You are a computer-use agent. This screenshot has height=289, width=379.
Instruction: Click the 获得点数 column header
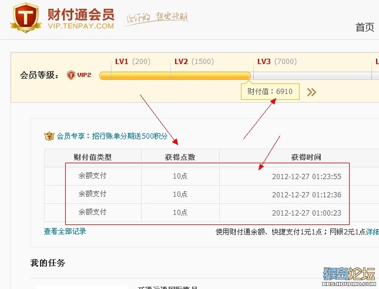coord(180,157)
